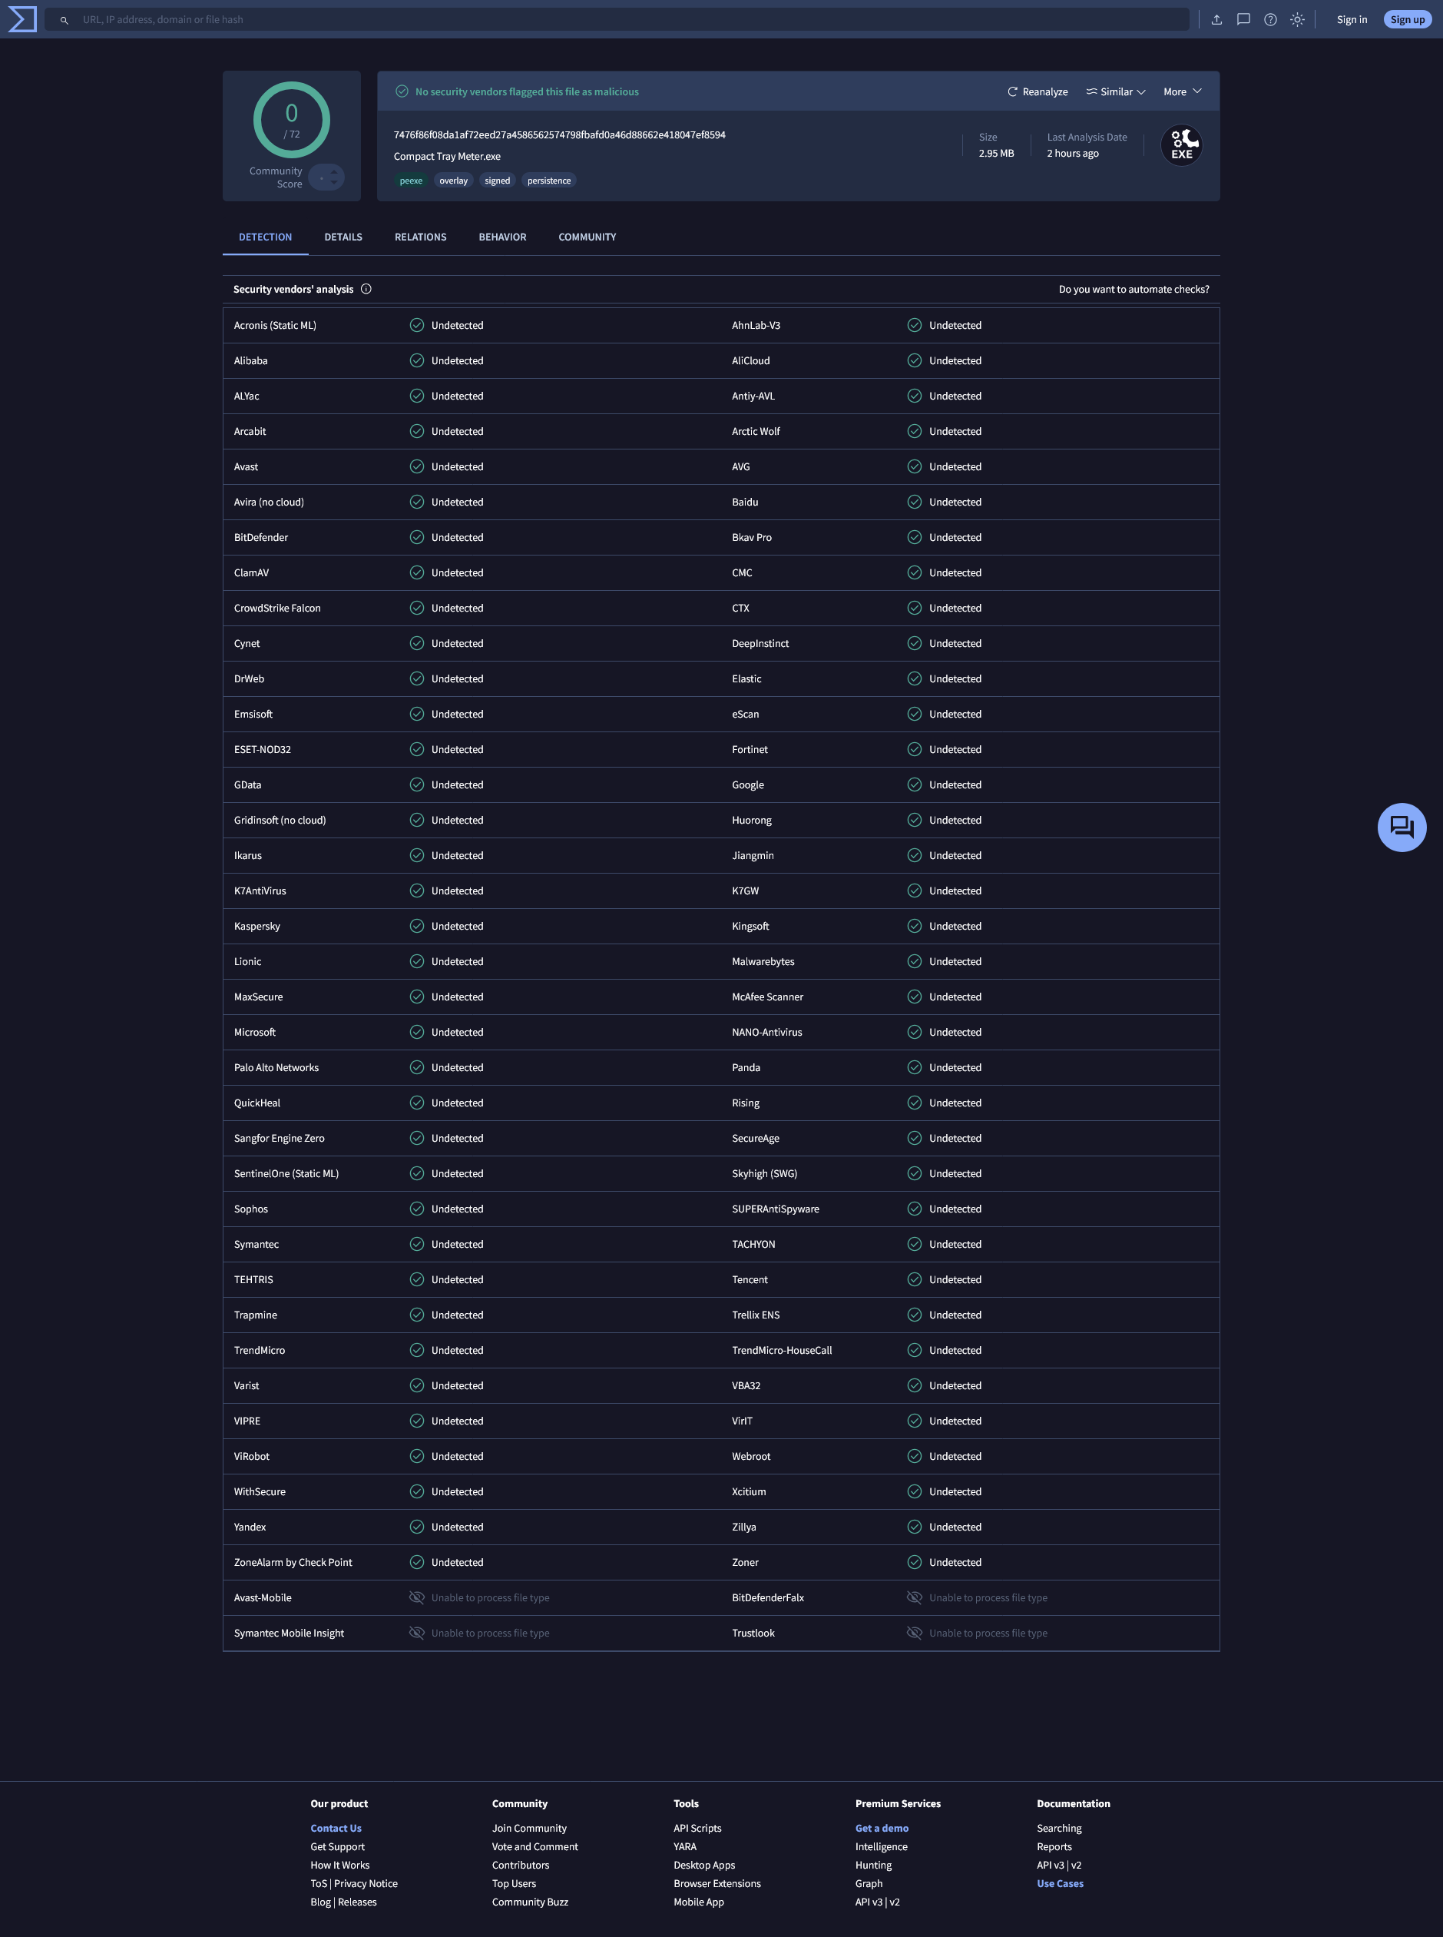Open the Browser Extensions footer link
This screenshot has height=1937, width=1443.
[x=717, y=1884]
